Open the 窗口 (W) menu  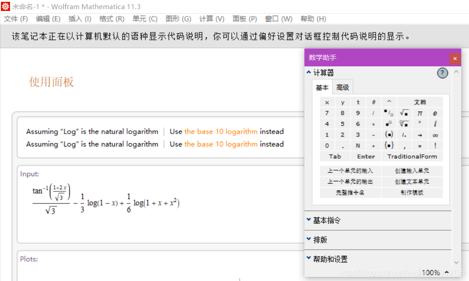click(x=278, y=19)
